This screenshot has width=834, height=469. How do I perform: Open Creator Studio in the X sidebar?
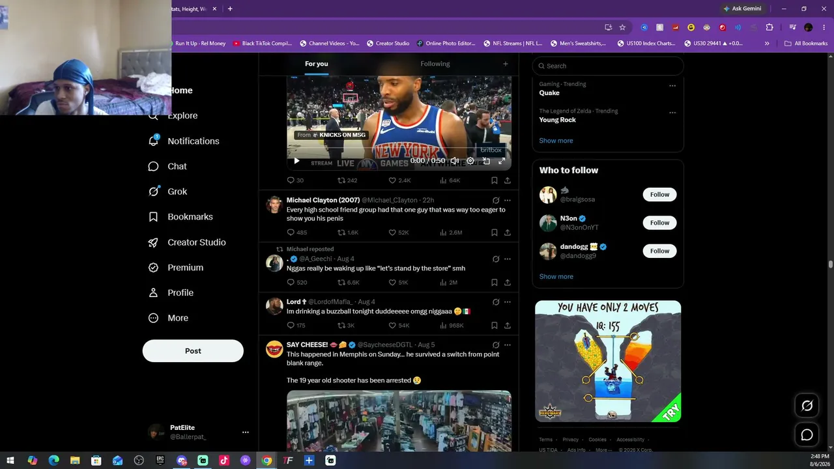pyautogui.click(x=187, y=242)
